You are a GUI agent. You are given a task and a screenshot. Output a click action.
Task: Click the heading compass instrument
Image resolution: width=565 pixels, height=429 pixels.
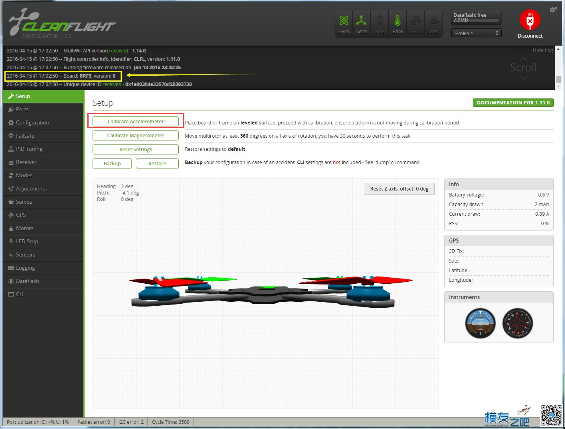[517, 323]
